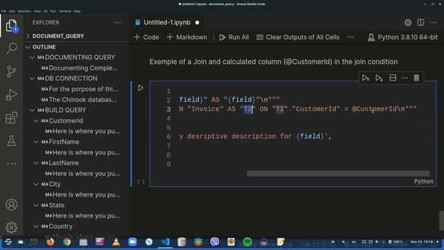
Task: Open the Manage gear in activity bar
Action: (x=11, y=227)
